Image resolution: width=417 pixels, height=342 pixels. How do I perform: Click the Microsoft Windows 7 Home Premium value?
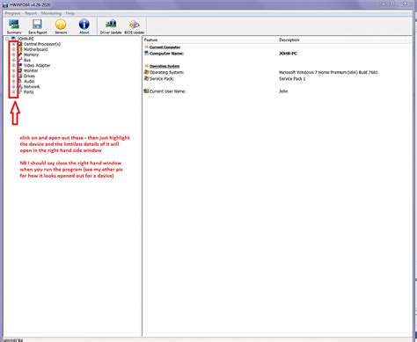(328, 72)
